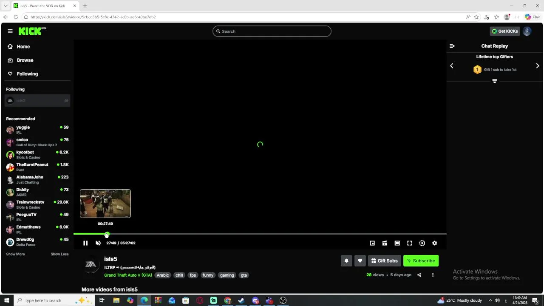544x306 pixels.
Task: Click the browser address bar URL
Action: (93, 17)
